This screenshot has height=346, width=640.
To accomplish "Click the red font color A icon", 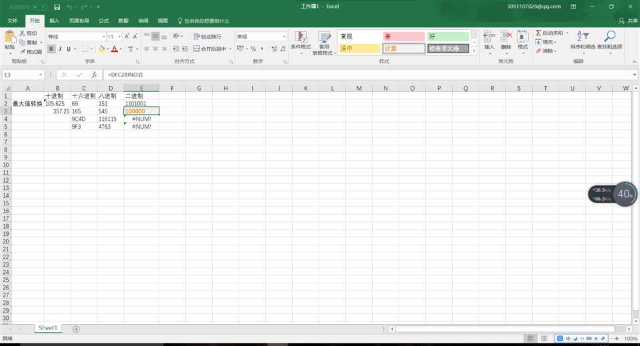I will pyautogui.click(x=115, y=49).
